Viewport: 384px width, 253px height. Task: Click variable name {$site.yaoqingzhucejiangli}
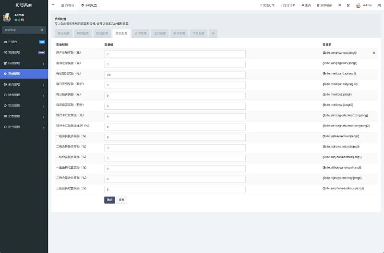point(340,63)
